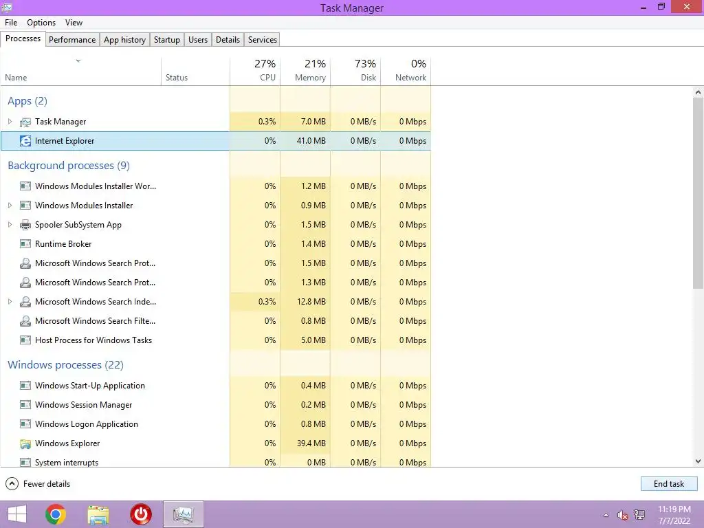The image size is (704, 528).
Task: Expand the Windows Modules Installer row
Action: (x=10, y=205)
